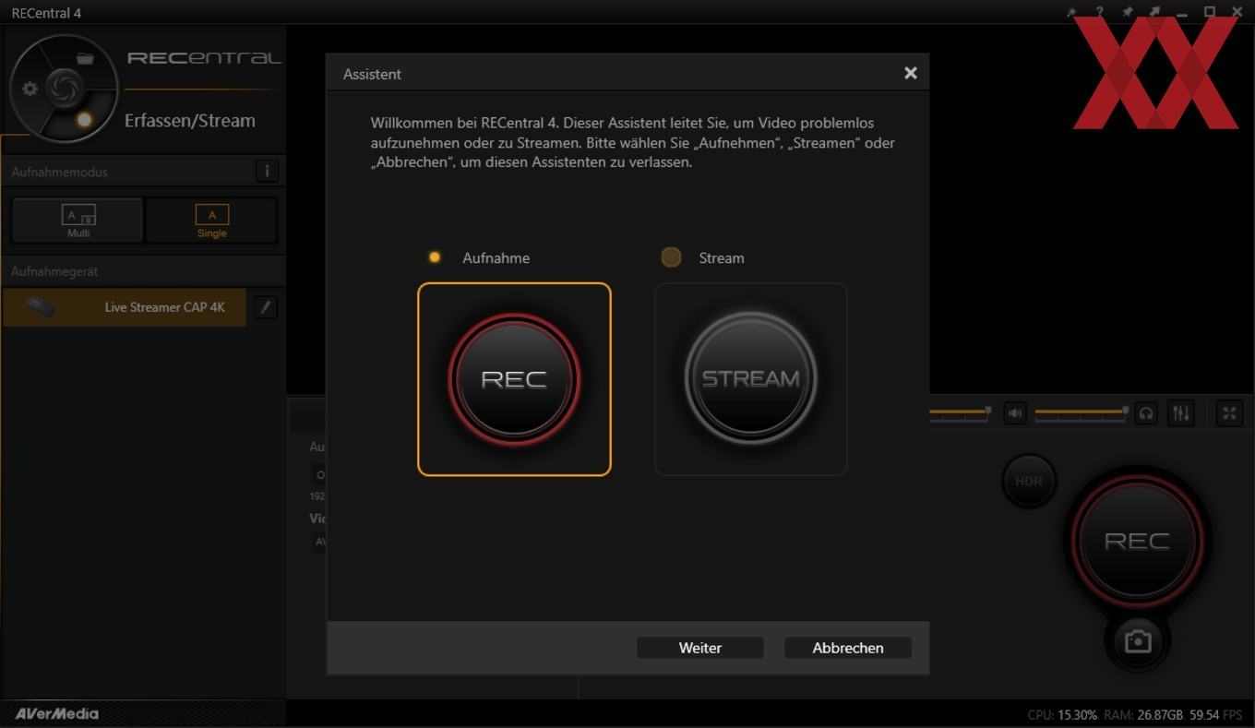Switch to Single capture mode

click(211, 221)
